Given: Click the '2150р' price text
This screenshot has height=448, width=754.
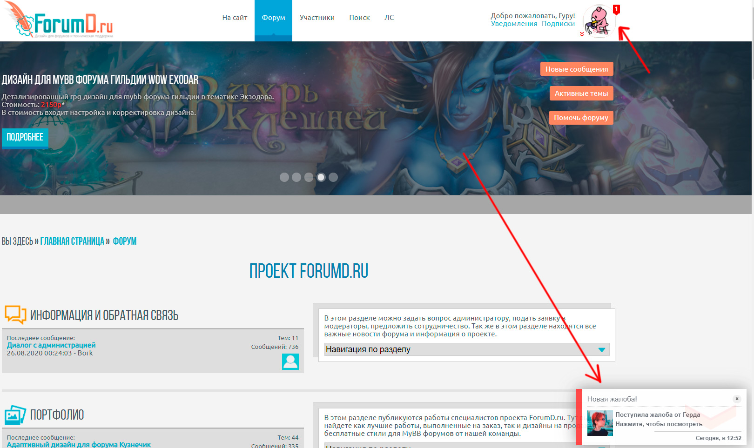Looking at the screenshot, I should [51, 105].
